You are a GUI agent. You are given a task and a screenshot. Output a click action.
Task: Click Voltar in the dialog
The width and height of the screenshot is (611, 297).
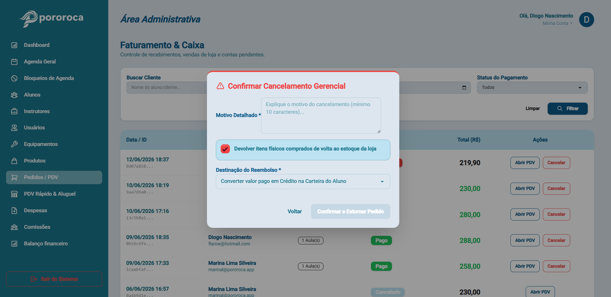point(295,212)
